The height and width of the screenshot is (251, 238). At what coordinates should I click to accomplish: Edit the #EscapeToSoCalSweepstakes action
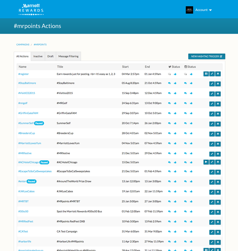[212, 172]
